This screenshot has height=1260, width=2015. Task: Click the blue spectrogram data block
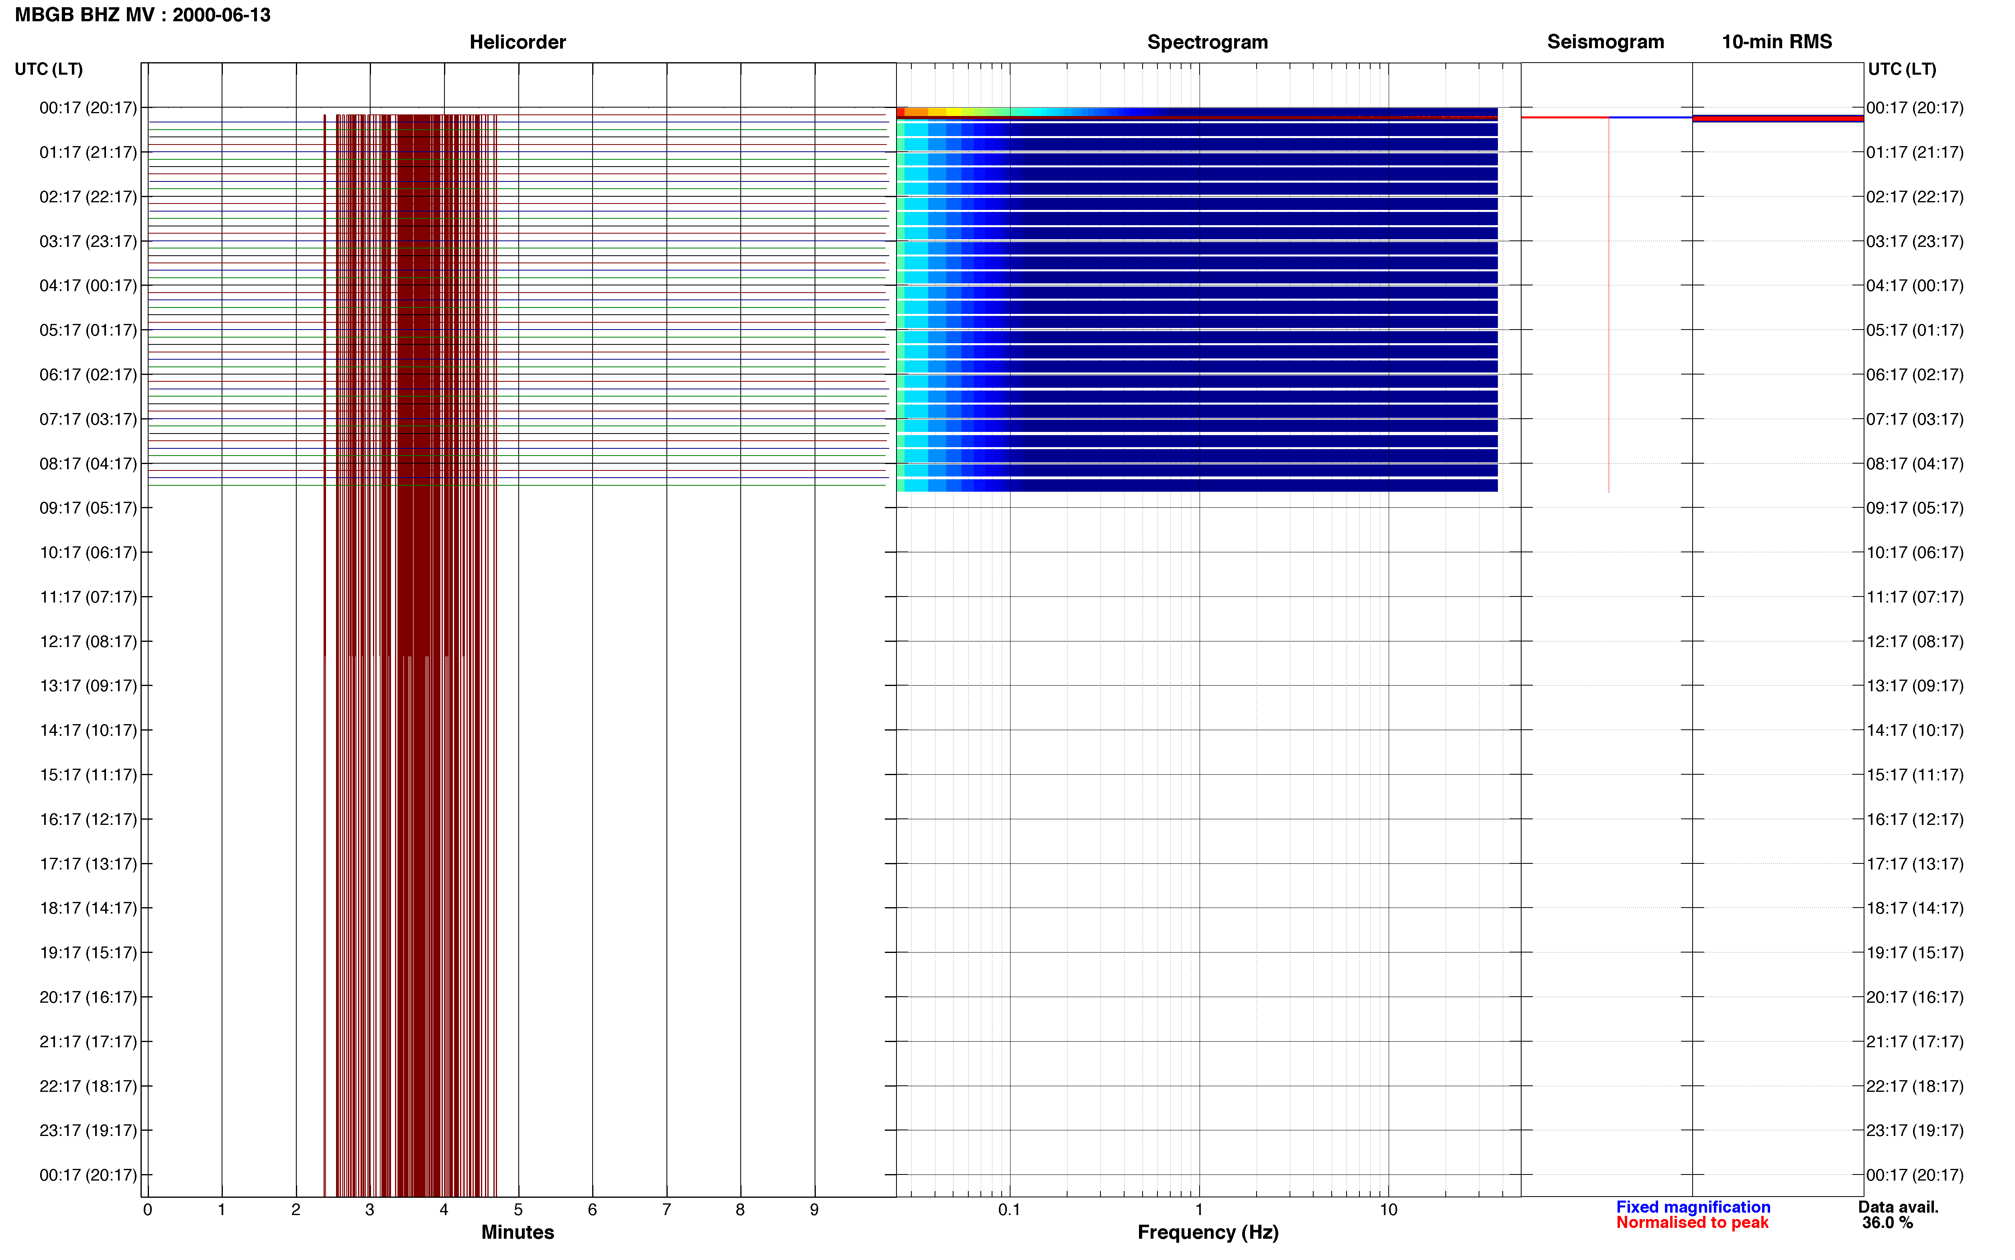(x=1197, y=300)
